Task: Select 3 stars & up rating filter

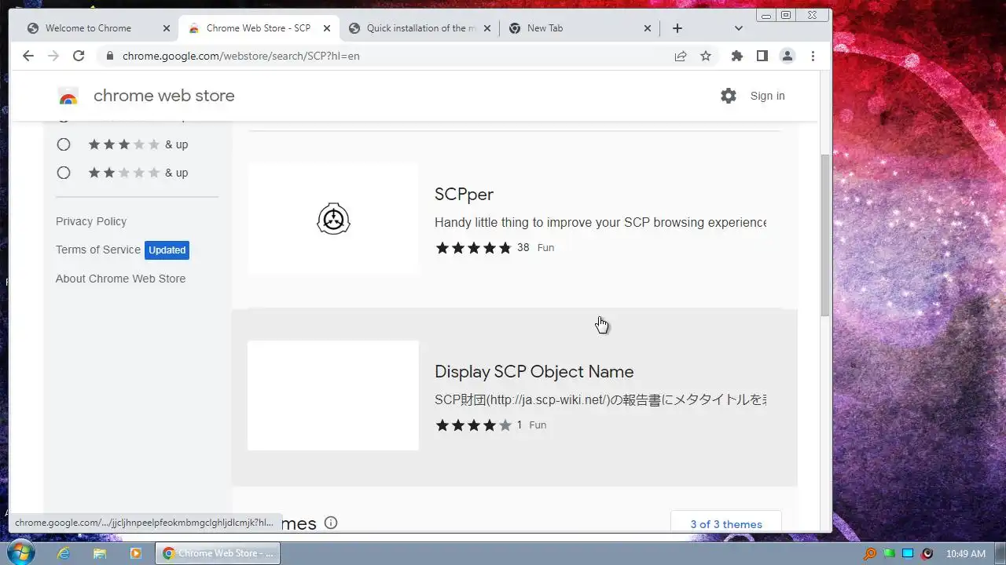Action: click(x=64, y=144)
